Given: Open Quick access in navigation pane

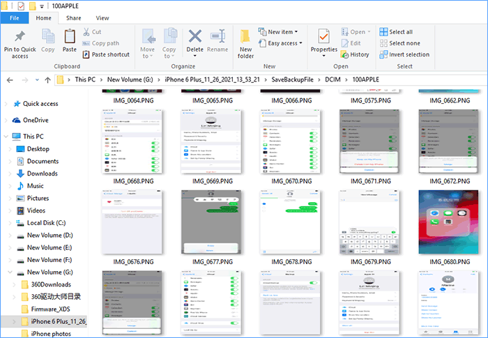Looking at the screenshot, I should [36, 104].
